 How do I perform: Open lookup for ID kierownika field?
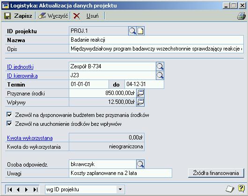[160, 75]
